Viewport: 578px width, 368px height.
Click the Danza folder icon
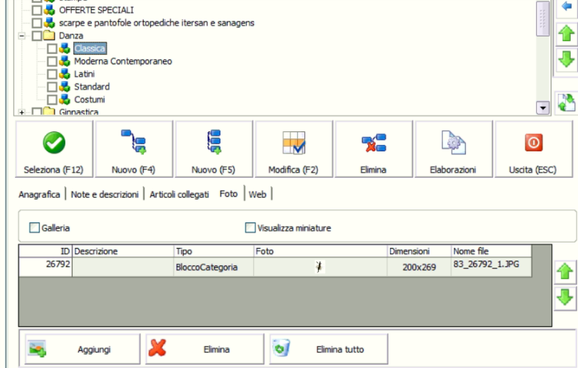tap(49, 35)
